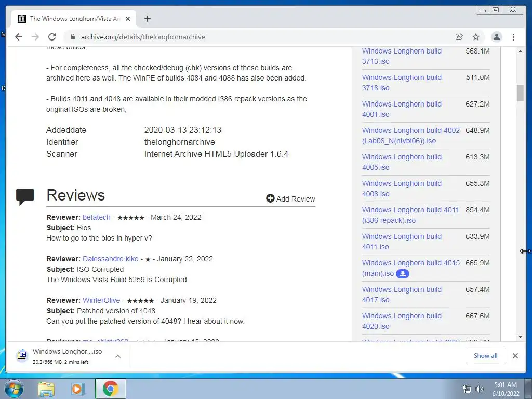
Task: Click the file list scrollbar thumb
Action: (x=520, y=92)
